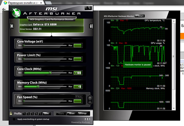
Task: Click the Core Voltage slider track
Action: click(x=45, y=45)
